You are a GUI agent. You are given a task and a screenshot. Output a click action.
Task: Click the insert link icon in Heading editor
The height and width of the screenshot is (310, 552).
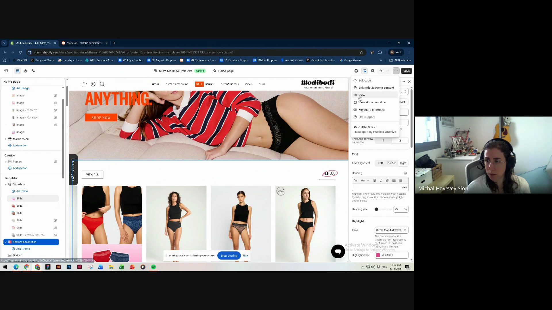388,181
